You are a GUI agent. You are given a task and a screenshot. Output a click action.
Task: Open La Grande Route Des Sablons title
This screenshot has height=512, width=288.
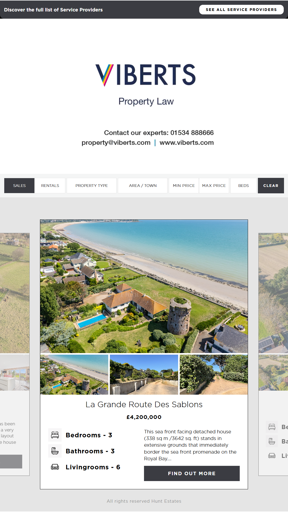[144, 405]
